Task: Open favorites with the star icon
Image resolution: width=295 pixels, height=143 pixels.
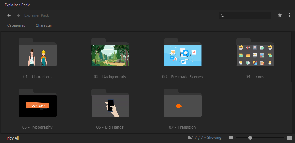Action: click(x=280, y=15)
